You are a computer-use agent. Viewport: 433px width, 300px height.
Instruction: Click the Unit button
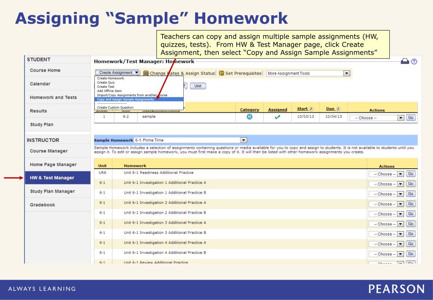point(198,86)
